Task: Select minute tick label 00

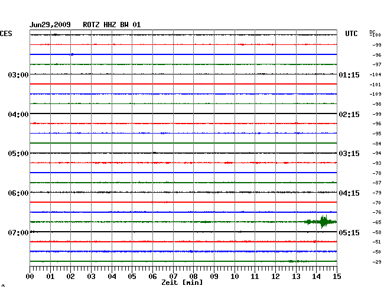Action: 30,277
